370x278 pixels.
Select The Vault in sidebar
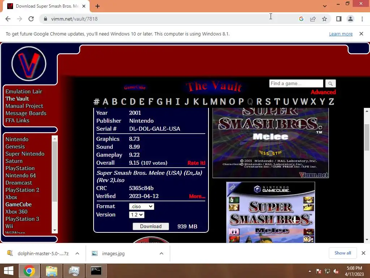tap(17, 98)
